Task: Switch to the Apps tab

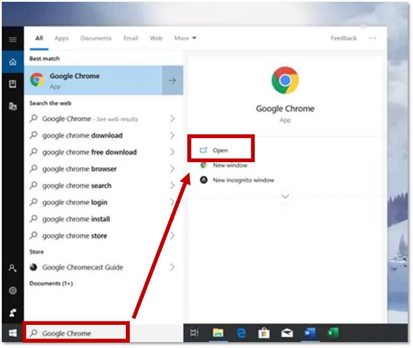Action: (x=61, y=38)
